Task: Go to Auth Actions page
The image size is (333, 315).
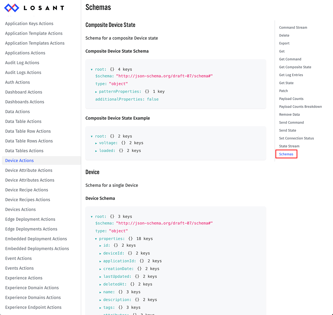Action: coord(17,82)
